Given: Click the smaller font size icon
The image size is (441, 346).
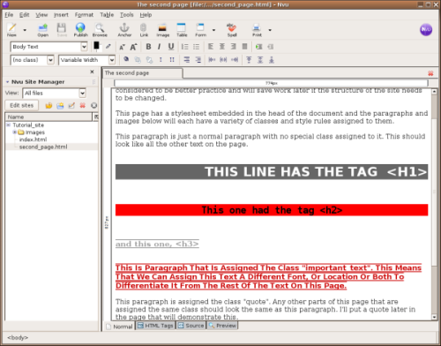Looking at the screenshot, I should (x=122, y=47).
